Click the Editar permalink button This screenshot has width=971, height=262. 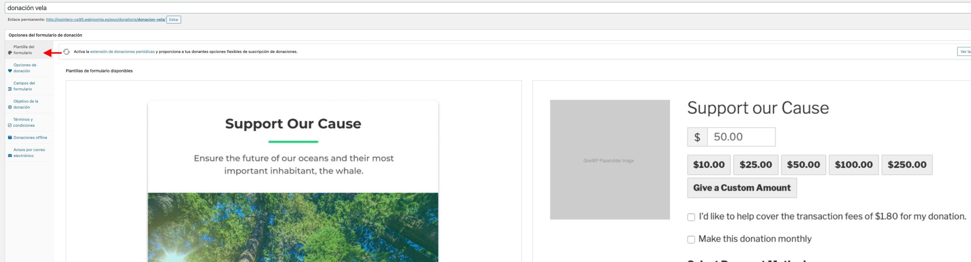click(x=174, y=20)
